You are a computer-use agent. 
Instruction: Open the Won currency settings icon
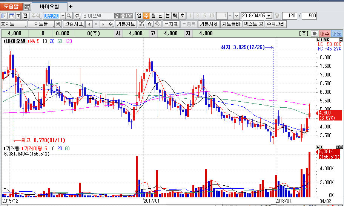149,24
